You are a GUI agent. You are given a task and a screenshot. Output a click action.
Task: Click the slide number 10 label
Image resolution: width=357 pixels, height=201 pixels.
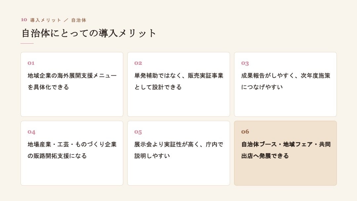click(24, 20)
